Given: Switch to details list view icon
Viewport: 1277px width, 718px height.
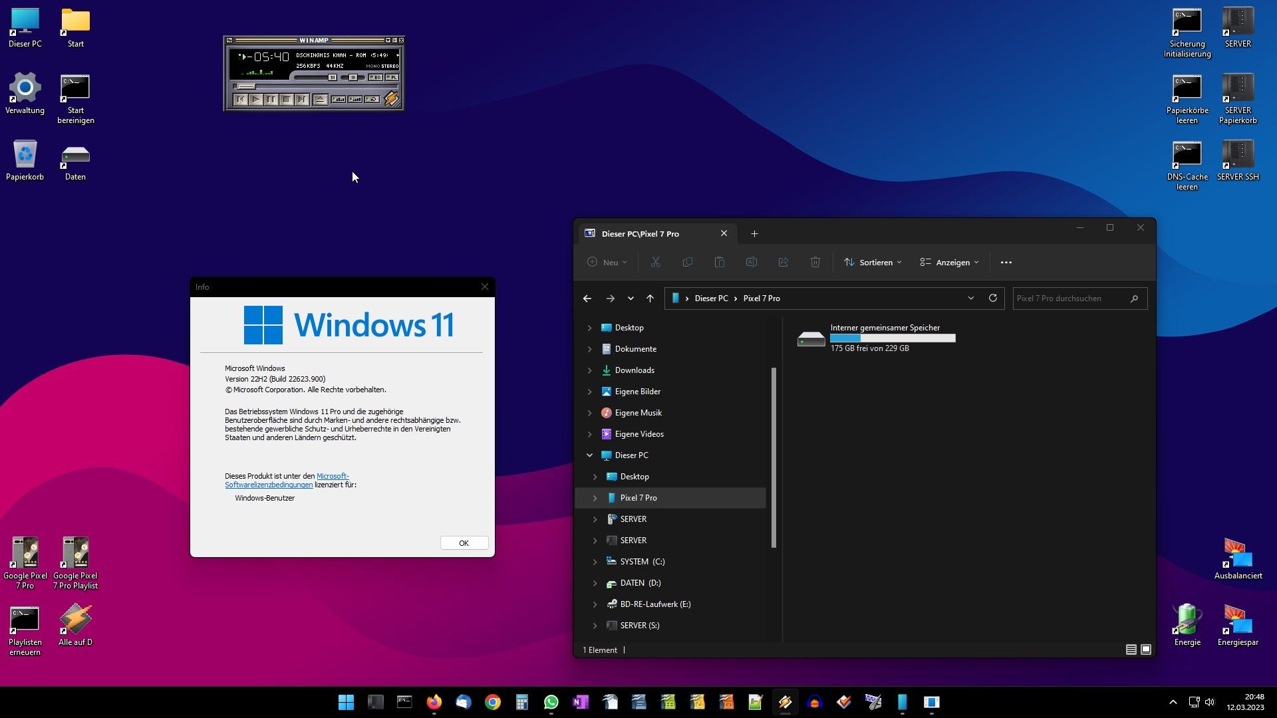Looking at the screenshot, I should 1131,650.
